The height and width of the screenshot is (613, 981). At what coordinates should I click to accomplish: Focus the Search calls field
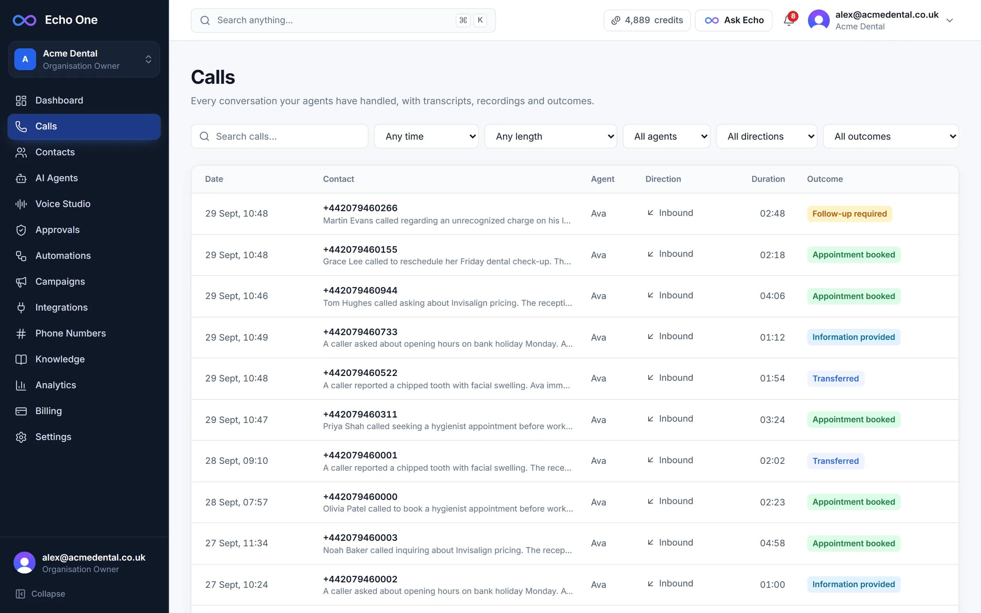tap(280, 136)
